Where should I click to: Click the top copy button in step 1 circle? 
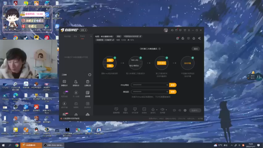pos(110,60)
